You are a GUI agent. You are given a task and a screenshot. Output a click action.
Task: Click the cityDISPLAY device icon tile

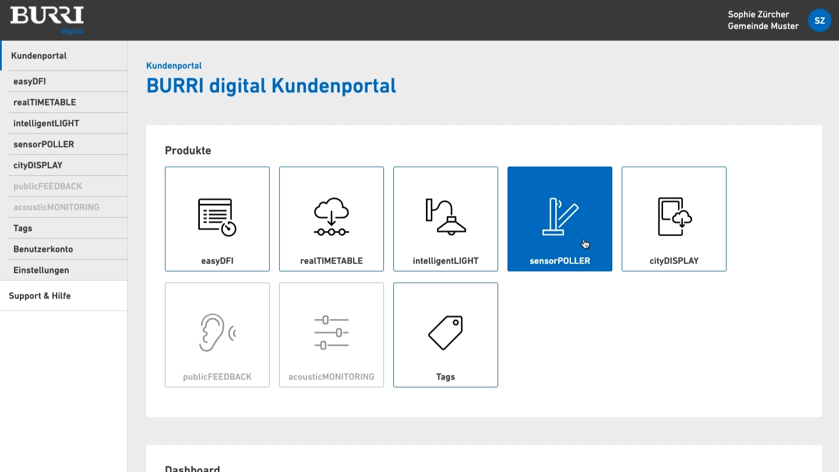(674, 217)
